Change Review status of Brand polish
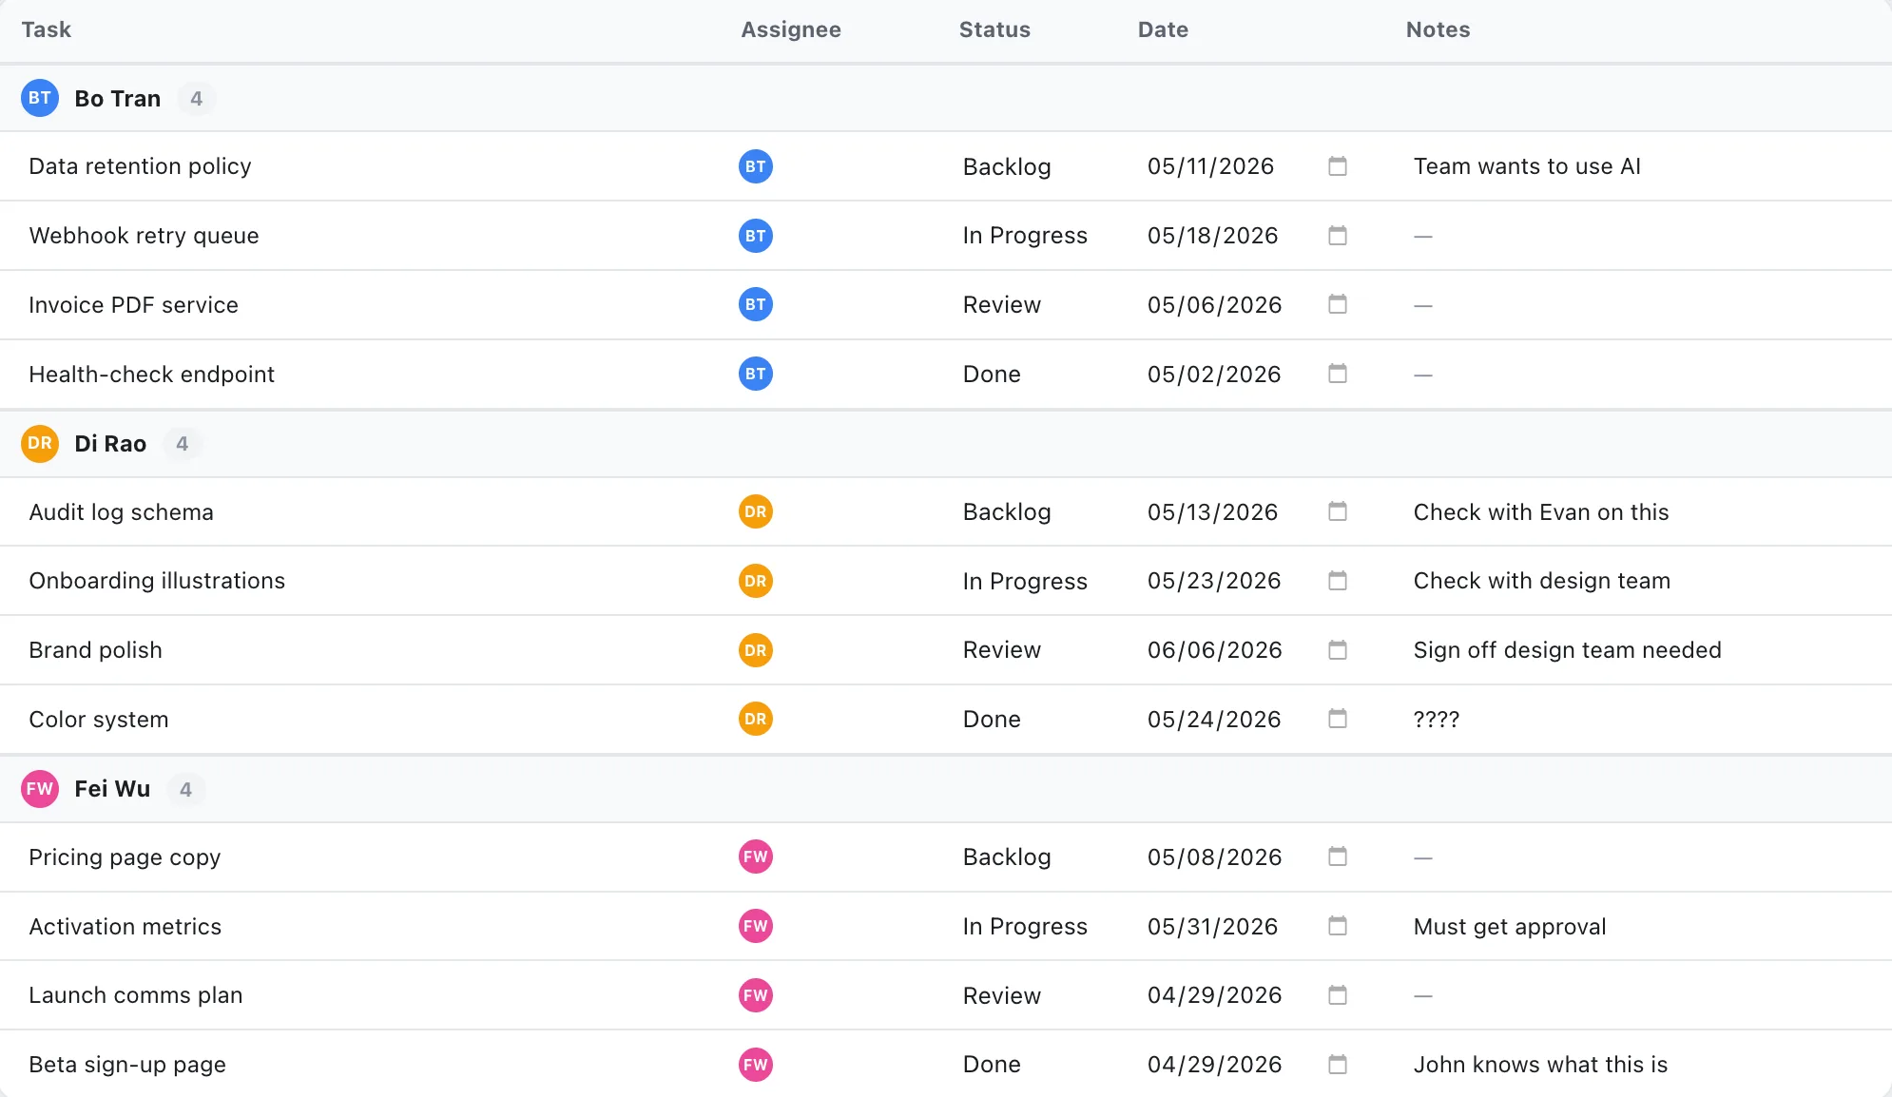The image size is (1892, 1097). 1001,650
